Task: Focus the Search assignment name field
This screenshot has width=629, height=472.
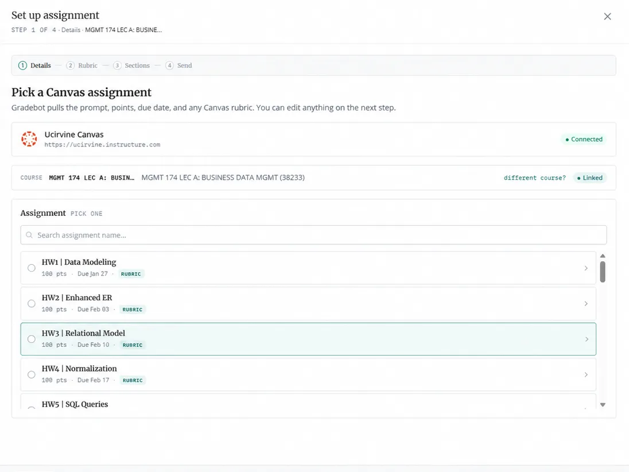Action: pyautogui.click(x=314, y=235)
